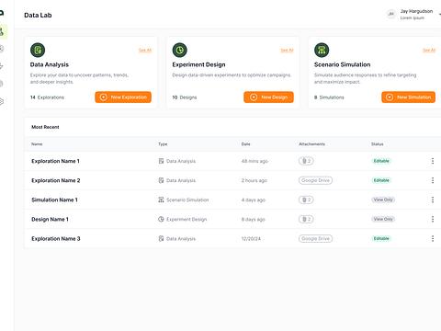The height and width of the screenshot is (331, 441).
Task: Click the Experiment Design icon in Design Name 1 row
Action: click(x=161, y=219)
